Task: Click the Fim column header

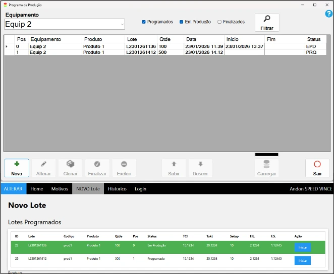Action: (285, 39)
